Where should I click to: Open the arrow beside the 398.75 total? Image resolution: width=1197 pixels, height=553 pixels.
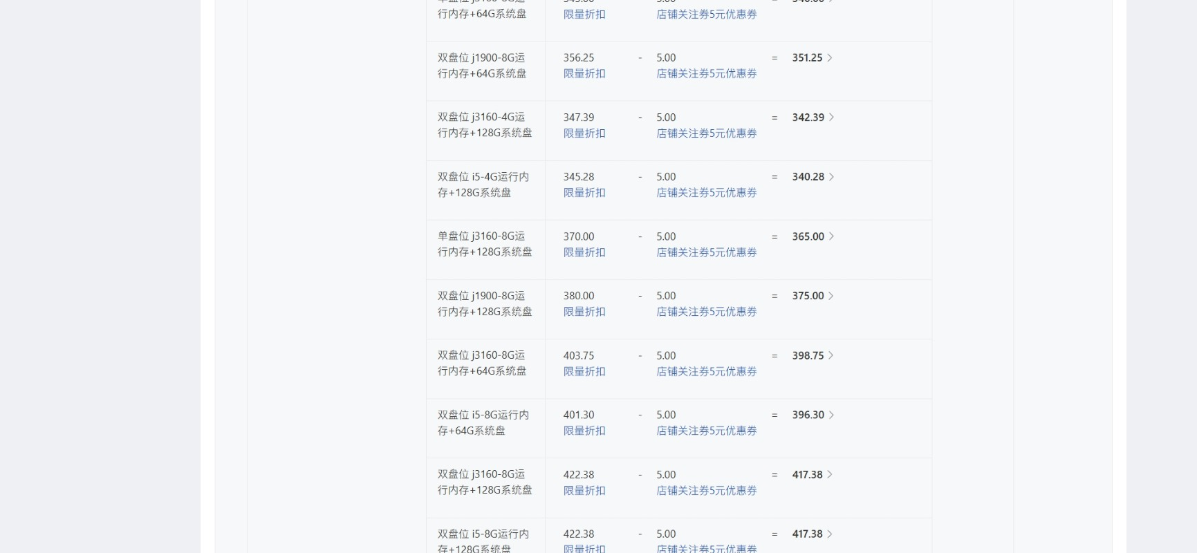(831, 355)
